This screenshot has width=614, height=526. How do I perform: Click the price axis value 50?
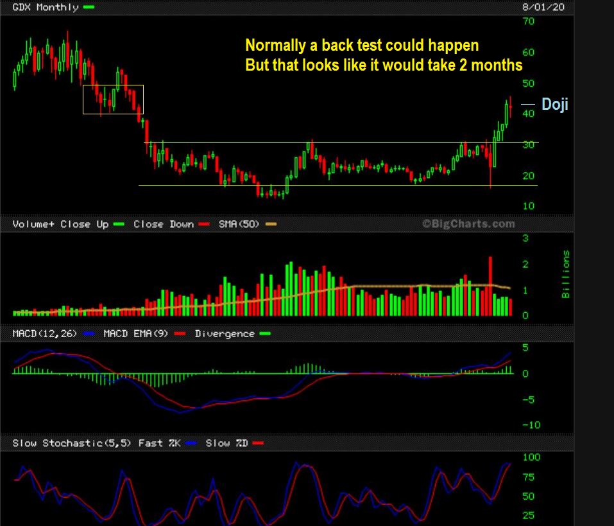point(529,83)
